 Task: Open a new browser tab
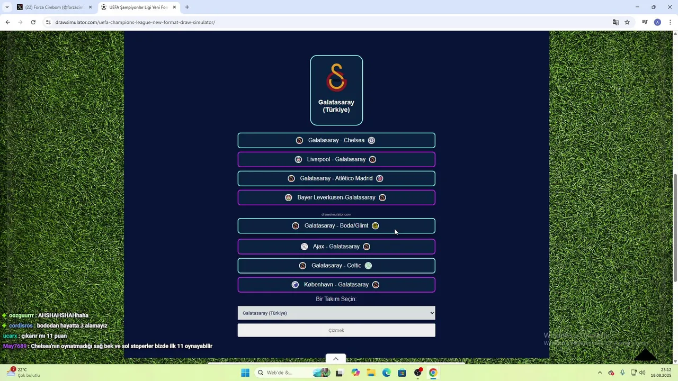[x=187, y=7]
